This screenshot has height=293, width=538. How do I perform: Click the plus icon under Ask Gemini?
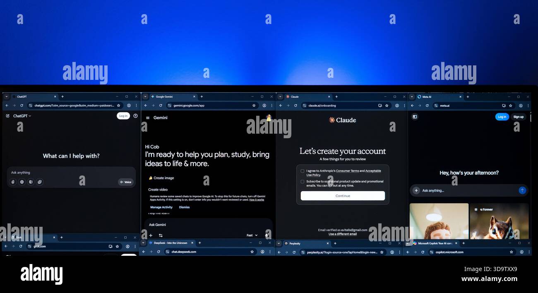[x=151, y=235]
